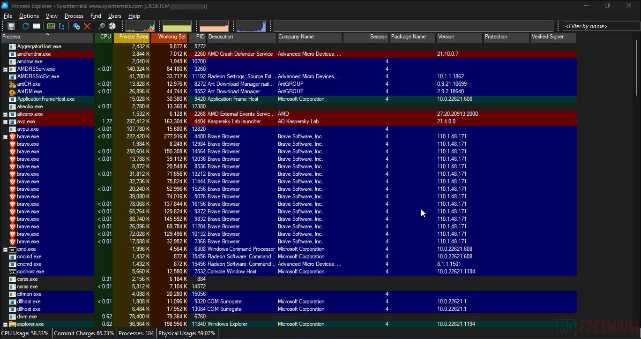Collapse the explorer.exe tree node
Viewport: 641px width, 339px height.
[x=5, y=324]
